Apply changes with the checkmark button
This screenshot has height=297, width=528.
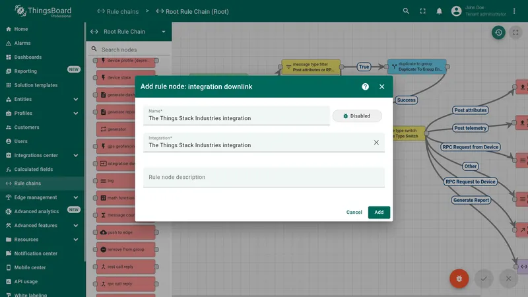(x=484, y=279)
